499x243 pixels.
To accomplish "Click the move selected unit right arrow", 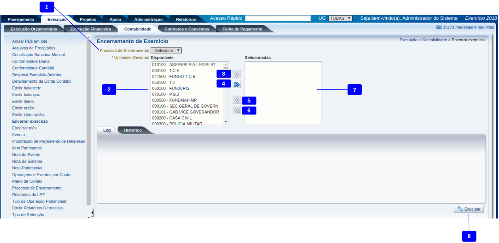I will pos(237,74).
